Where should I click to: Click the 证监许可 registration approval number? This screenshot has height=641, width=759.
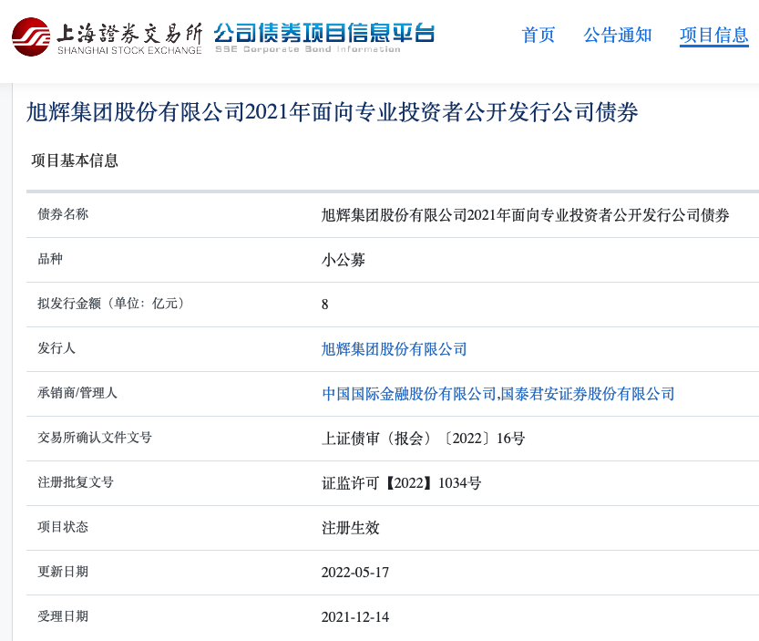coord(401,482)
